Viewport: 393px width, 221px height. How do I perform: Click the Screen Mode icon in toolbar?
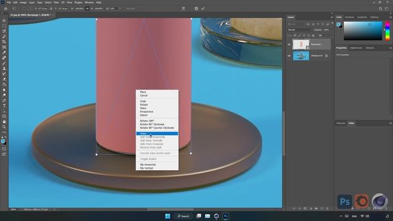[4, 154]
